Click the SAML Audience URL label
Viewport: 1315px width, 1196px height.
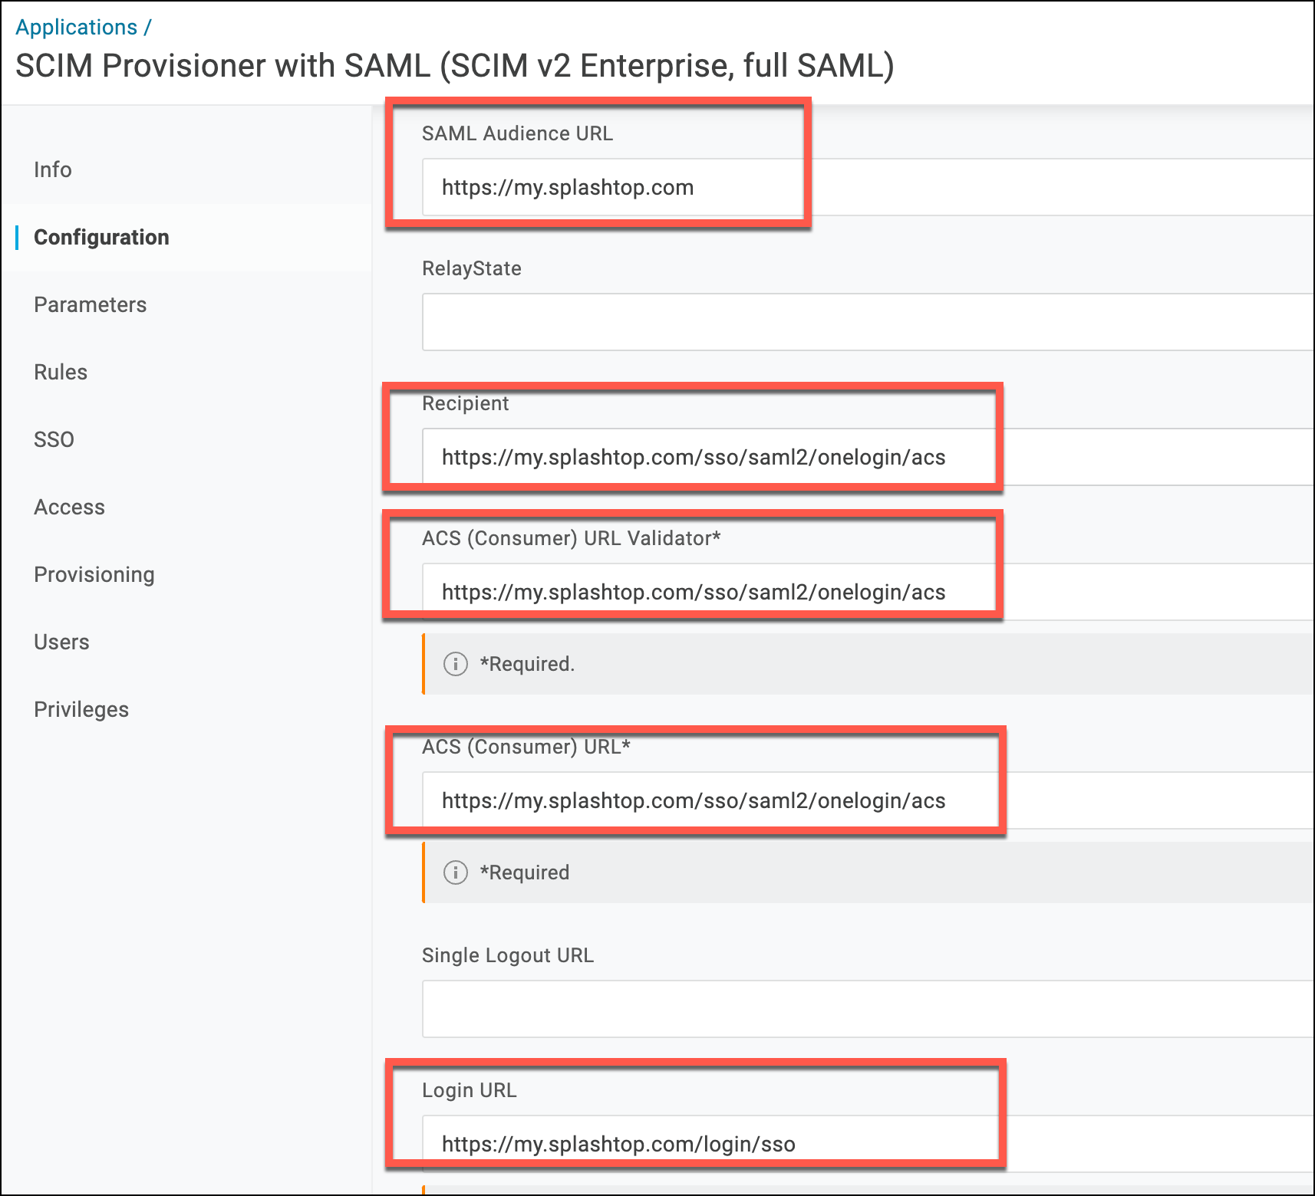coord(517,133)
